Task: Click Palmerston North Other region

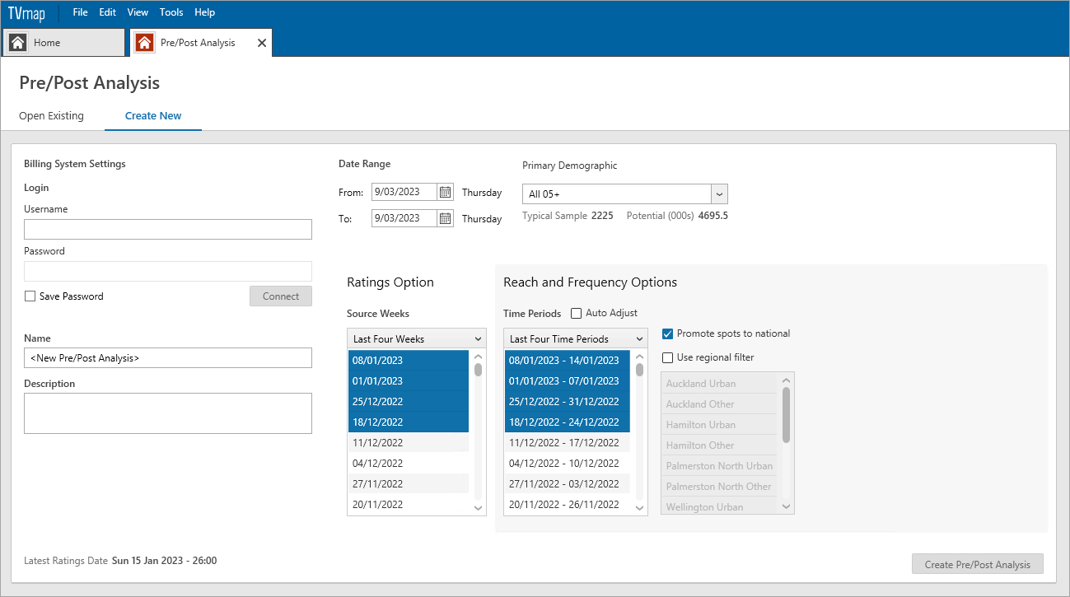Action: (x=719, y=487)
